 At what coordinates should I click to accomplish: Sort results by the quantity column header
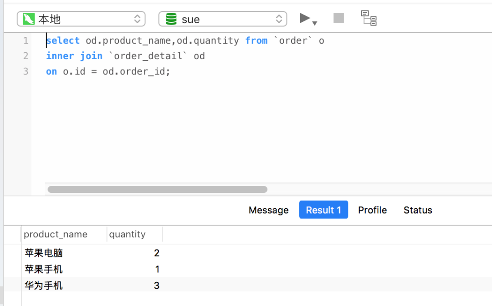(128, 234)
